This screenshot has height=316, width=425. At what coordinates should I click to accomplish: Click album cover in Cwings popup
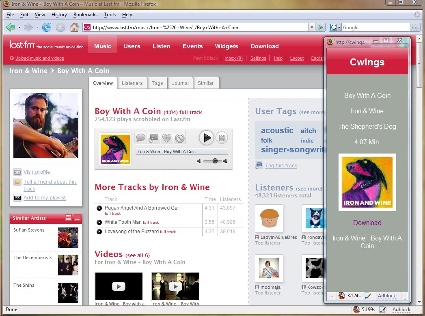coord(367,182)
